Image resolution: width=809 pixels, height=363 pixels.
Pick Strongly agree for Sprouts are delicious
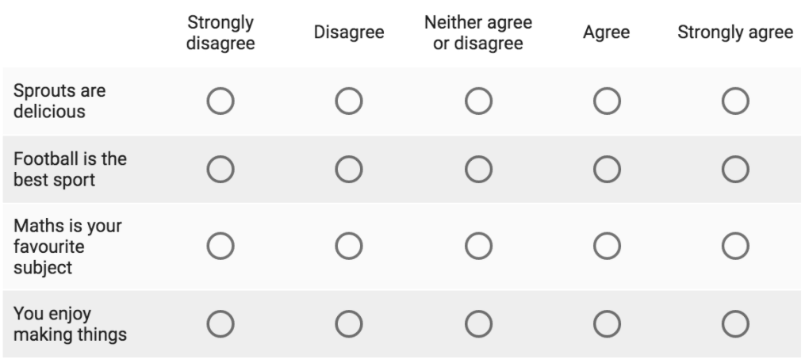coord(735,101)
